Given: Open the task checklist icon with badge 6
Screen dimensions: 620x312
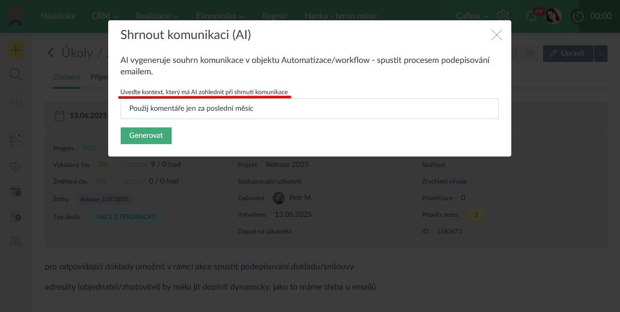Looking at the screenshot, I should [16, 140].
